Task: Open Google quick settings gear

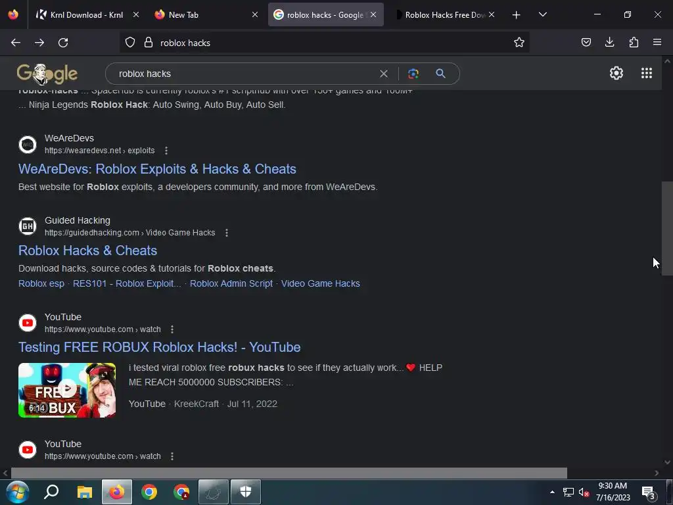Action: pyautogui.click(x=616, y=73)
